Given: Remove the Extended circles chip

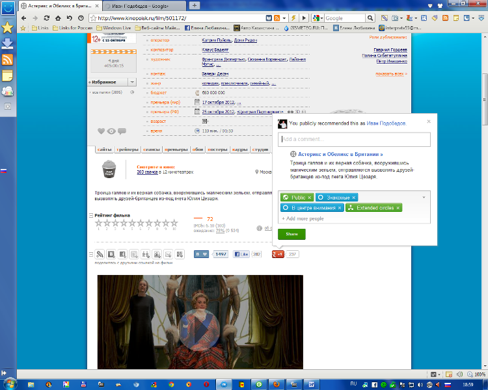Looking at the screenshot, I should coord(398,208).
